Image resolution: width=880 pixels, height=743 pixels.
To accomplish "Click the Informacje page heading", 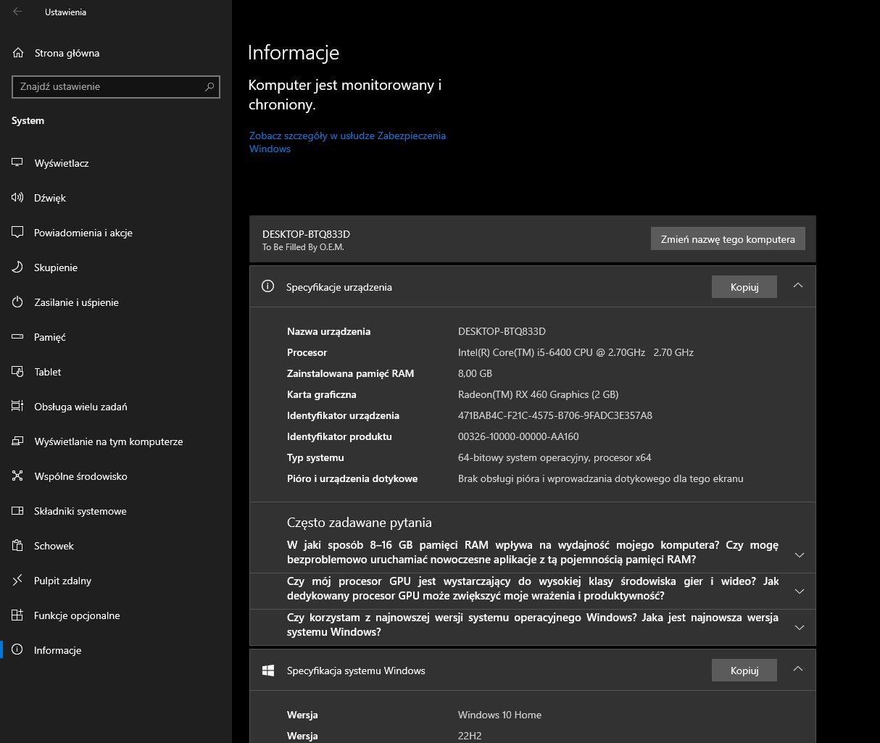I will click(294, 53).
